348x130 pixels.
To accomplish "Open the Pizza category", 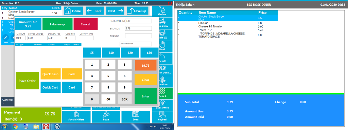I will tap(106, 116).
